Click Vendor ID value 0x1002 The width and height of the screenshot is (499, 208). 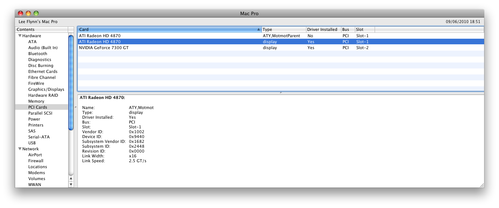click(x=137, y=132)
